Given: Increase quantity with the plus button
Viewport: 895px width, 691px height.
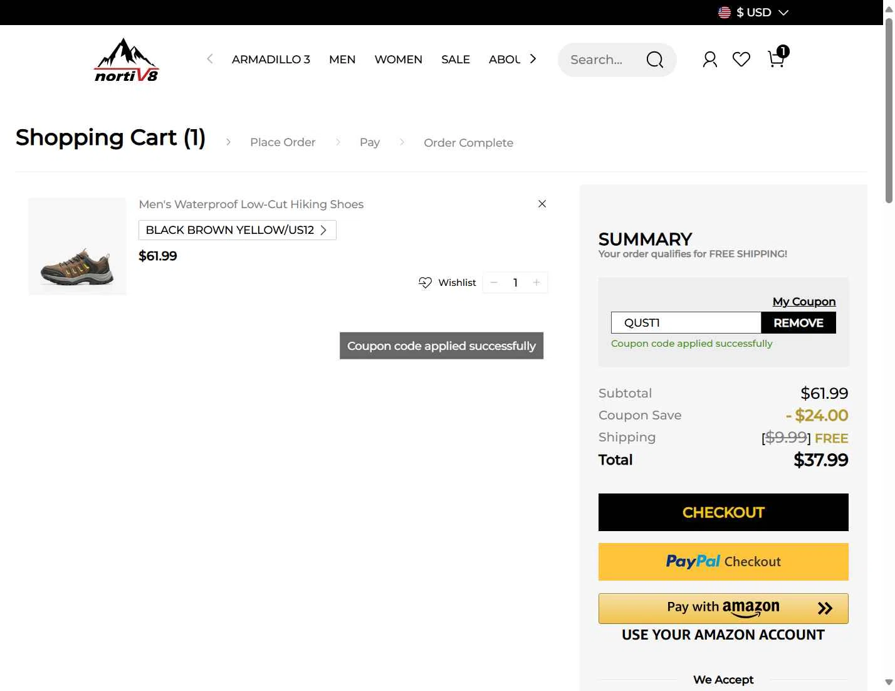Looking at the screenshot, I should (536, 283).
